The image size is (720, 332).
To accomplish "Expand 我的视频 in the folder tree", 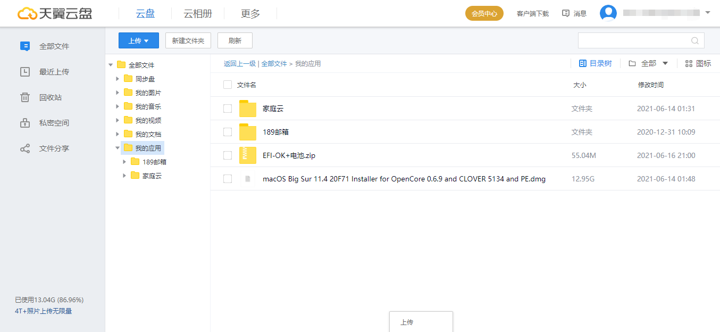I will coord(118,120).
